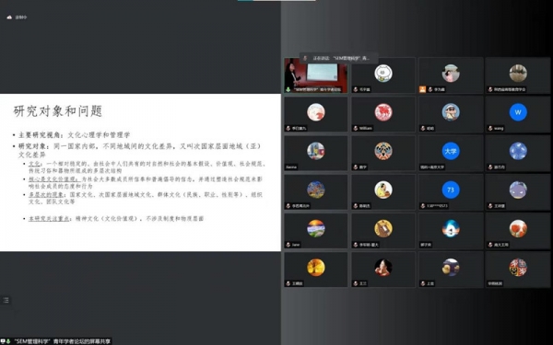Click the red tulips avatar tile
This screenshot has width=553, height=345.
coord(518,231)
